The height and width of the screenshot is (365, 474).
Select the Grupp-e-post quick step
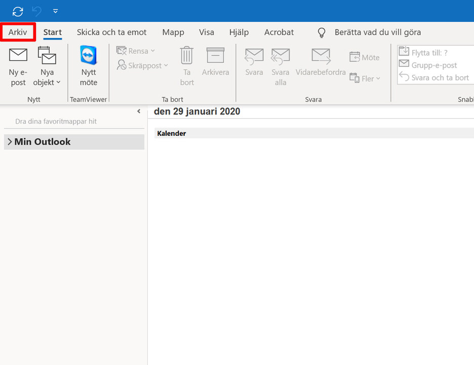[428, 65]
